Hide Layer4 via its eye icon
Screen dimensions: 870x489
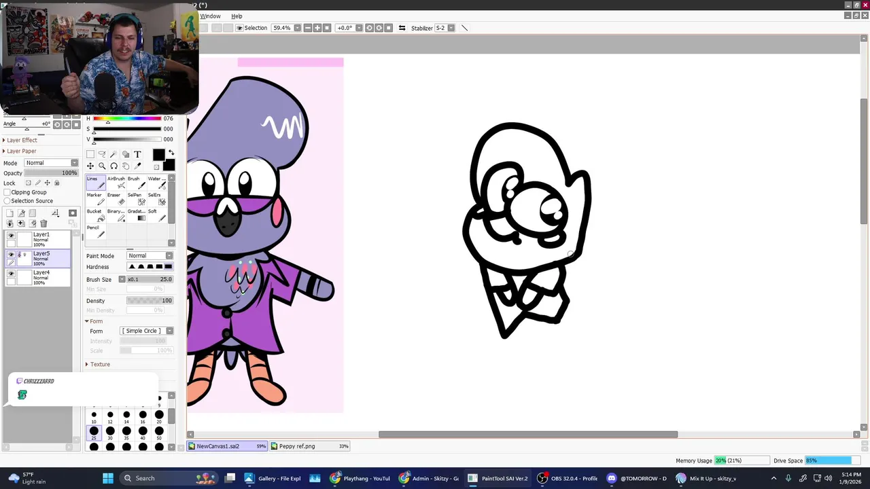click(x=11, y=274)
